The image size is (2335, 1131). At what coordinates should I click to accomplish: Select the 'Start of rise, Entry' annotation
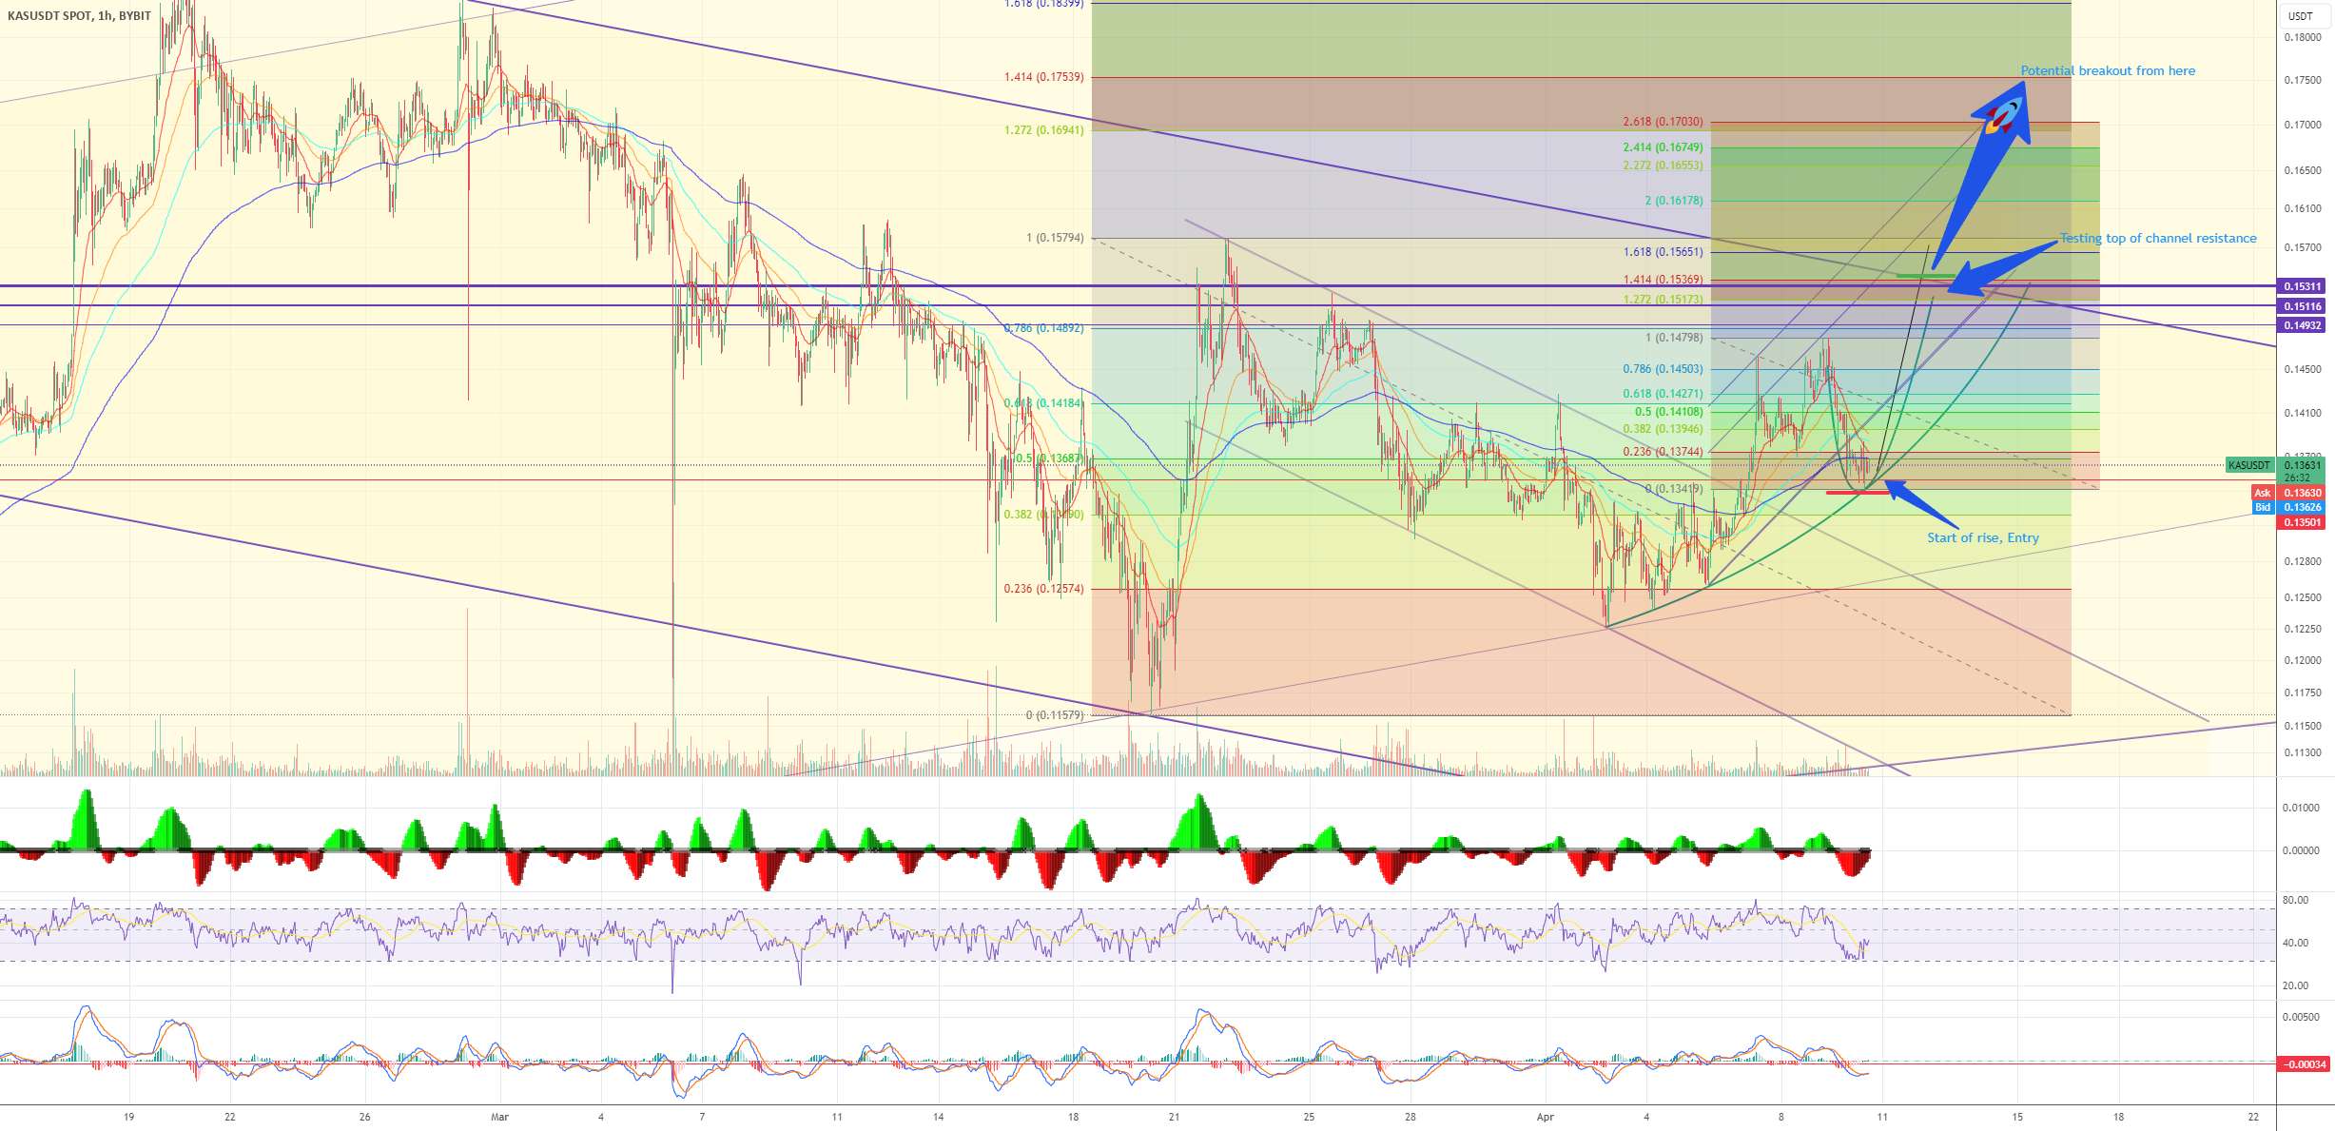click(1983, 537)
